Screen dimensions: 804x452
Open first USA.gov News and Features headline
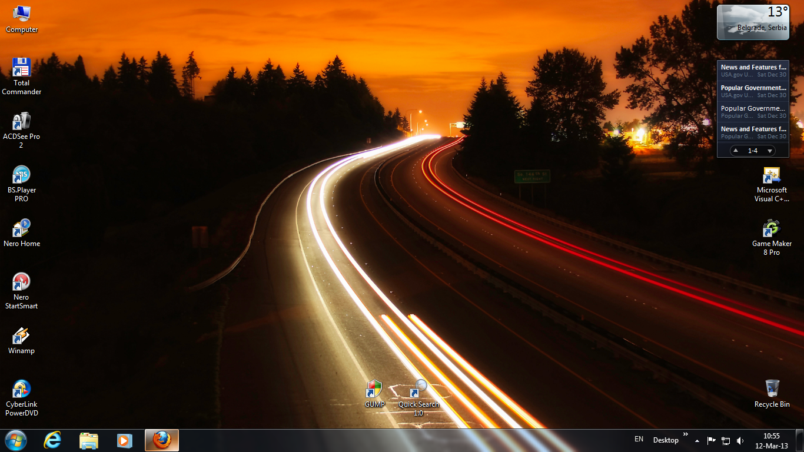tap(753, 71)
